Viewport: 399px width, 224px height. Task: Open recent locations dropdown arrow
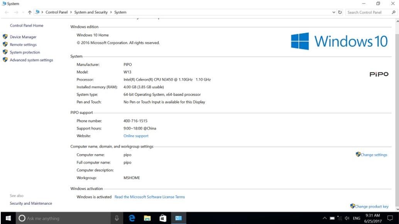coord(23,12)
